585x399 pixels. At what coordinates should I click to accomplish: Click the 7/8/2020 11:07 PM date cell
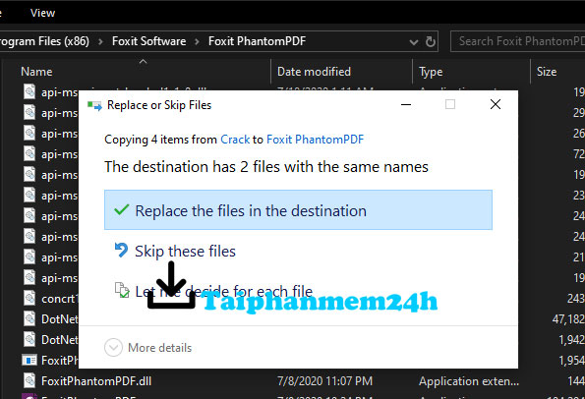click(x=324, y=381)
